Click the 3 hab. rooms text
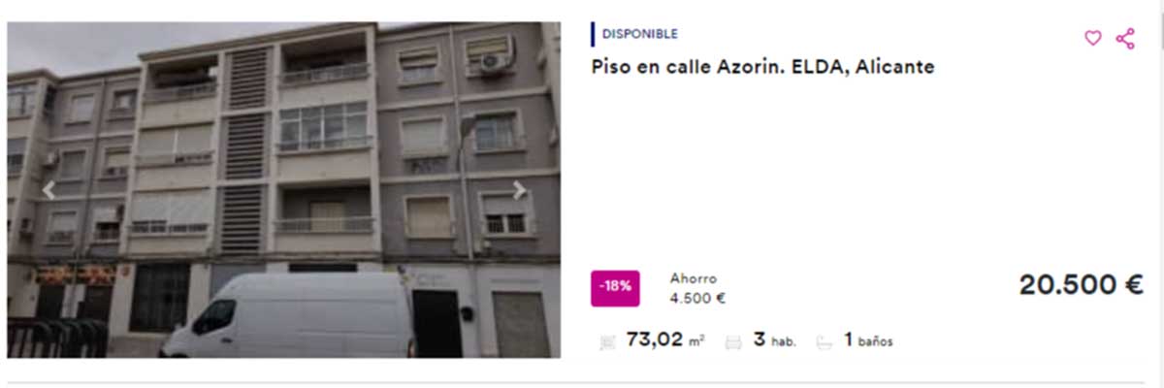Screen dimensions: 1164x388 tap(774, 339)
